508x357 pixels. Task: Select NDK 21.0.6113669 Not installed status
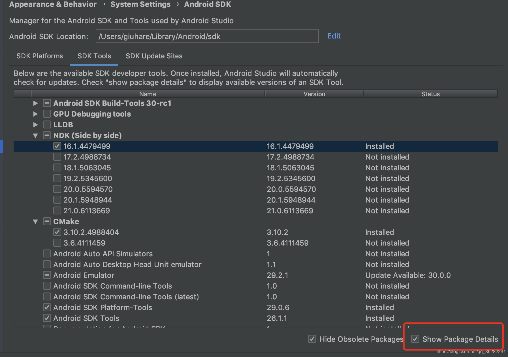point(387,211)
